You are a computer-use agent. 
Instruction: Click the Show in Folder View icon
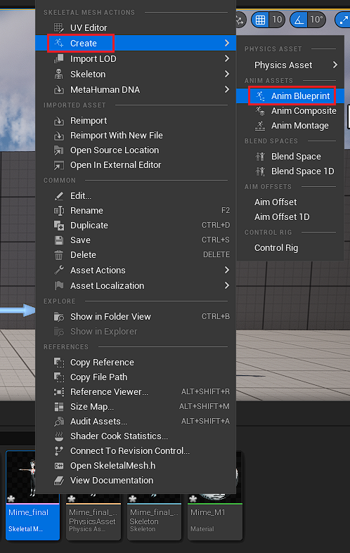pyautogui.click(x=58, y=317)
